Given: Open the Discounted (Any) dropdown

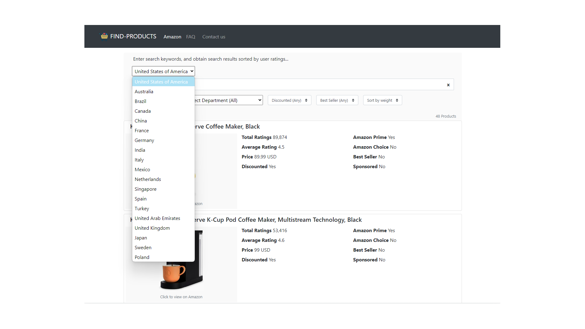Looking at the screenshot, I should [x=289, y=100].
